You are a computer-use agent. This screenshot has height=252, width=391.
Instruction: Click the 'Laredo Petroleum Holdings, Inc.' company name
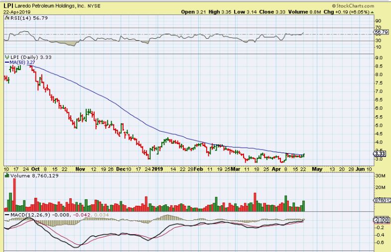click(x=50, y=6)
